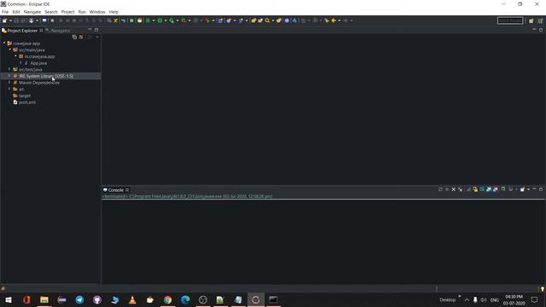Minimize the Project Explorer panel
The image size is (546, 307).
coord(90,30)
